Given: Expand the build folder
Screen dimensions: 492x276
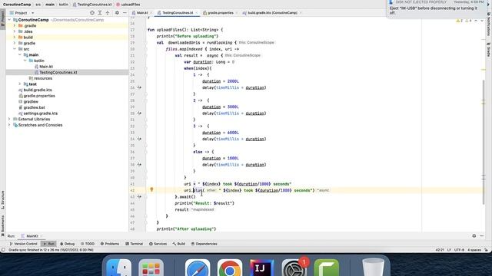Looking at the screenshot, I should point(15,38).
